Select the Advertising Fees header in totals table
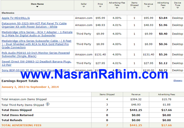The image size is (184, 128). click(167, 94)
